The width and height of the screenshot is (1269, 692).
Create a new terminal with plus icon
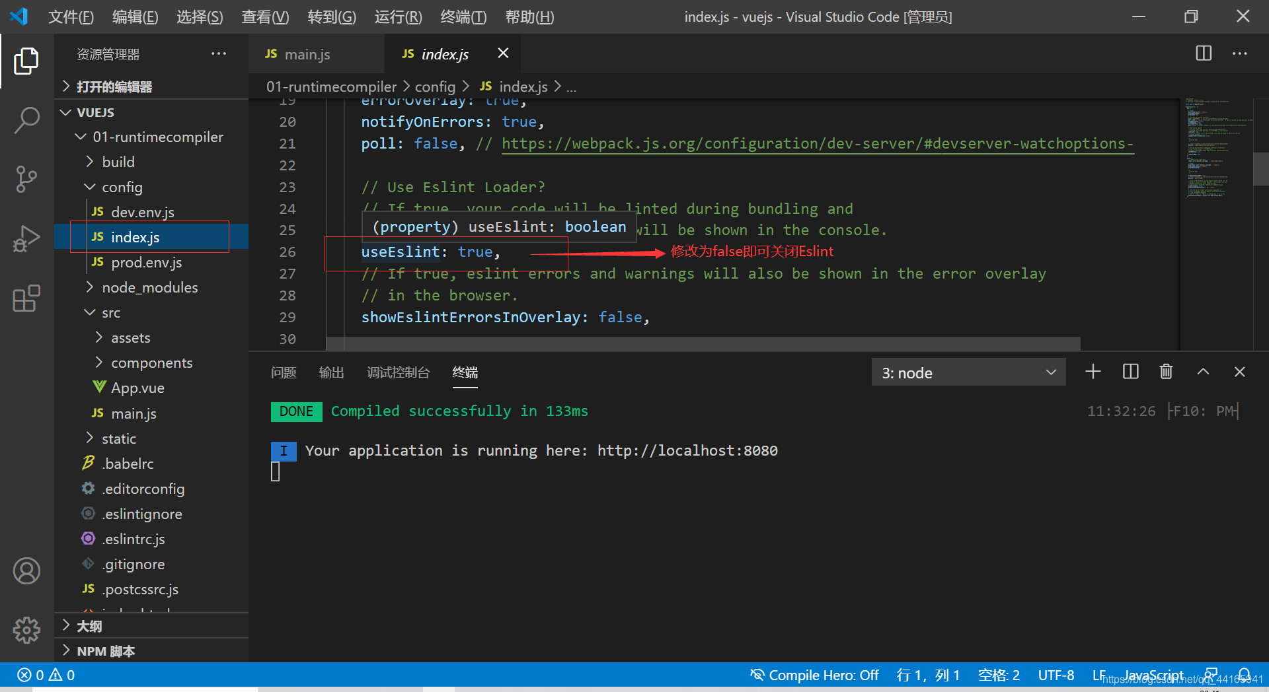[1093, 372]
